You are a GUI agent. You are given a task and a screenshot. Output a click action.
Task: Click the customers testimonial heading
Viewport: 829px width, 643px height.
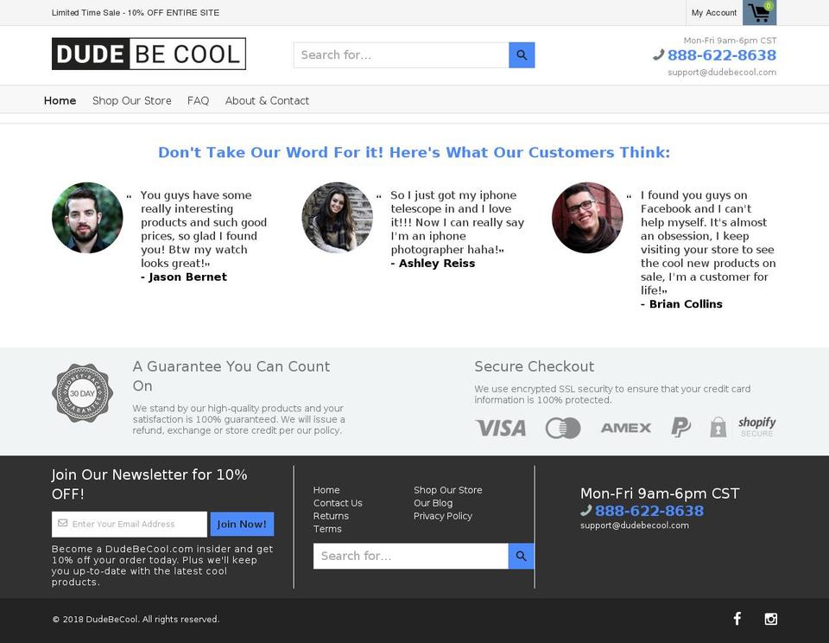tap(414, 152)
